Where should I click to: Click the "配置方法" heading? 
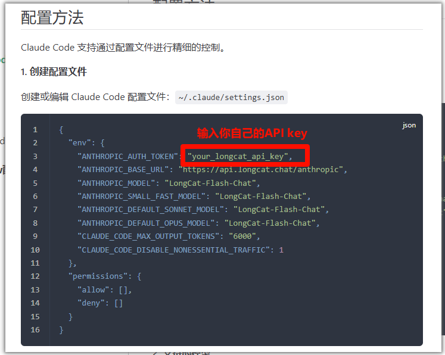click(x=52, y=18)
